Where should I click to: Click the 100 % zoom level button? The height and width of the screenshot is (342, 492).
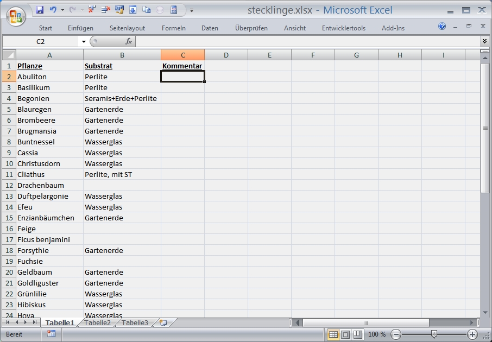pyautogui.click(x=376, y=334)
